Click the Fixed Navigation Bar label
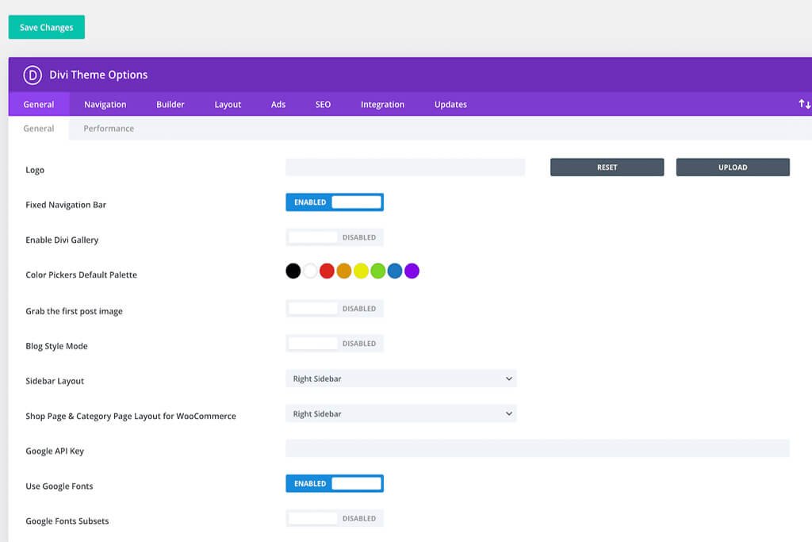Viewport: 812px width, 542px height. (66, 205)
